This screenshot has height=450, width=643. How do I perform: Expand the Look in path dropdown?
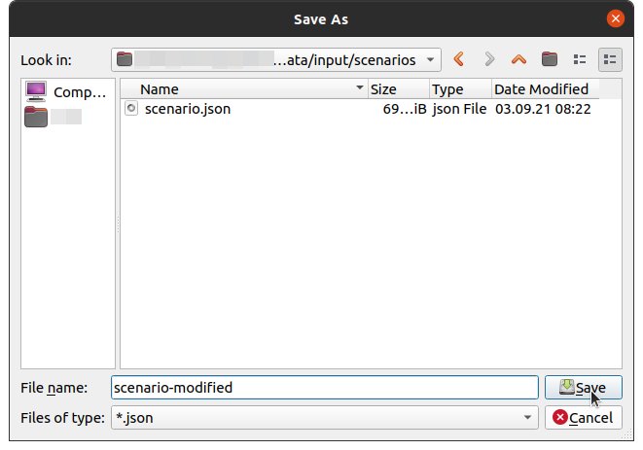coord(430,60)
